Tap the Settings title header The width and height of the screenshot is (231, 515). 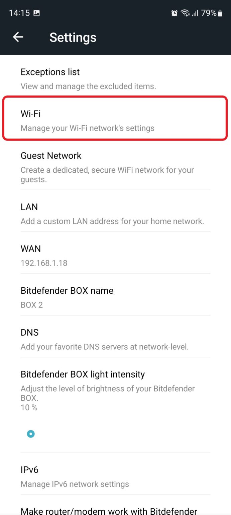73,37
